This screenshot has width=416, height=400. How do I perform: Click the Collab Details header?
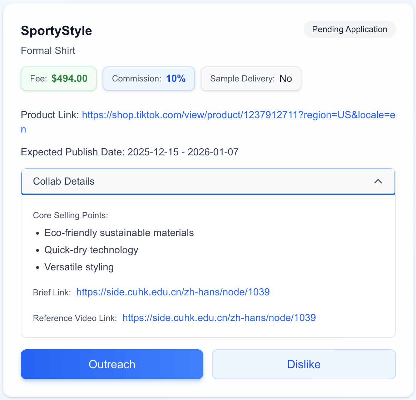point(208,181)
